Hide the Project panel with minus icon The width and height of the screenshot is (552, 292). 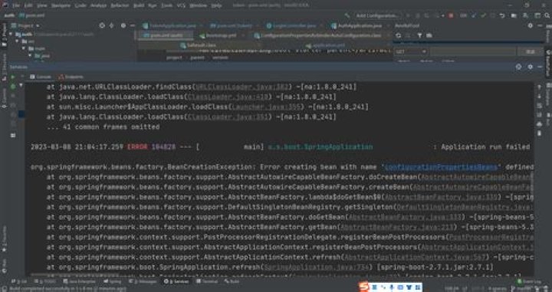(133, 26)
